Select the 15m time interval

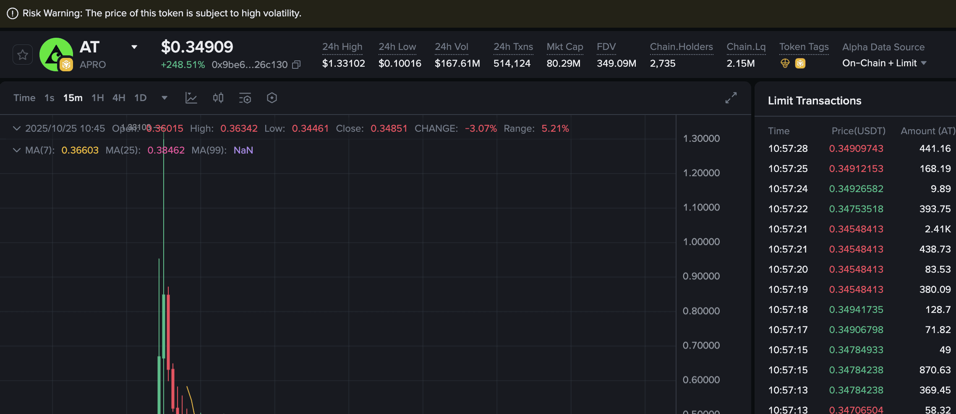(x=73, y=98)
